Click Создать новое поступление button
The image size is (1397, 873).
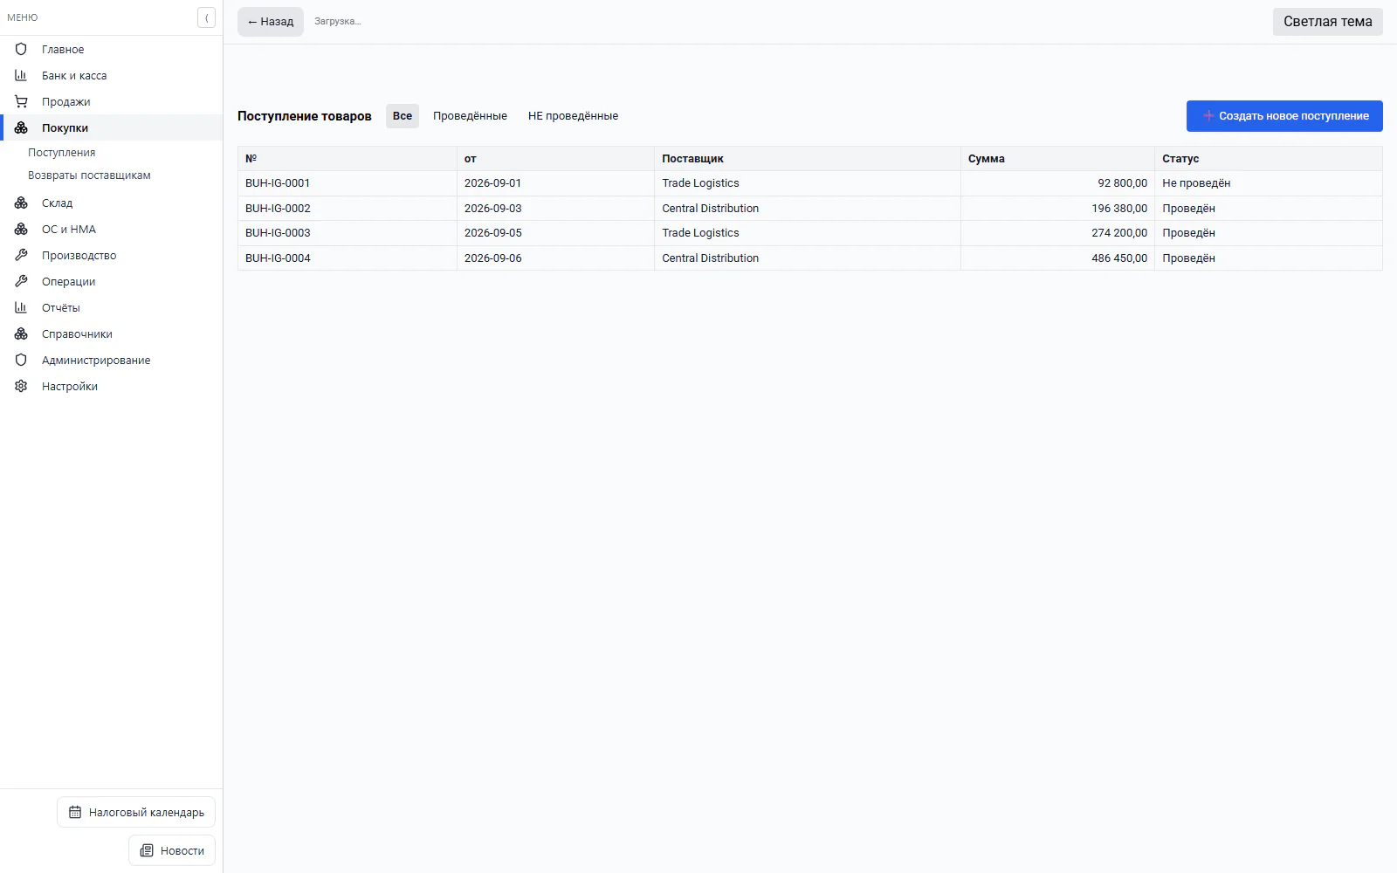[1284, 116]
